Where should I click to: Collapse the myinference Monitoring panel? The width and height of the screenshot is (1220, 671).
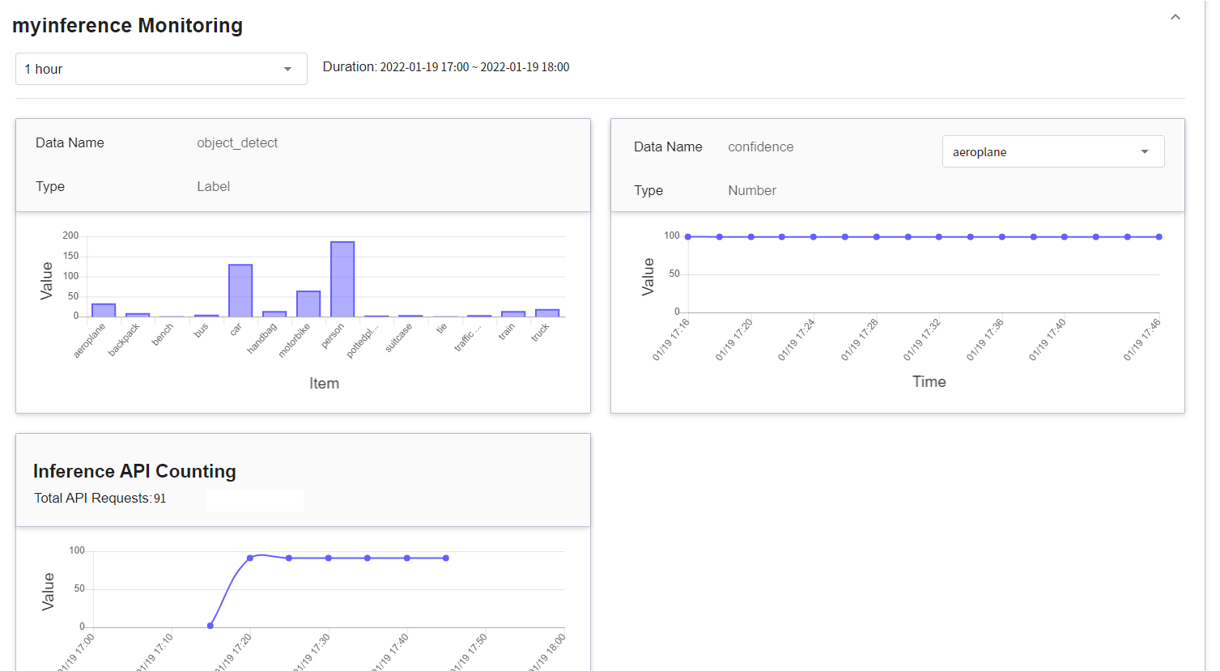pyautogui.click(x=1175, y=17)
